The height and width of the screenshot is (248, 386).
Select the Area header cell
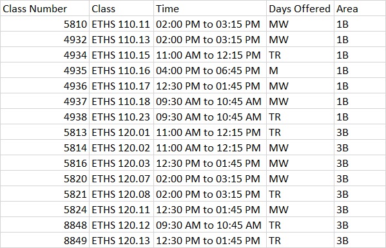(360, 8)
